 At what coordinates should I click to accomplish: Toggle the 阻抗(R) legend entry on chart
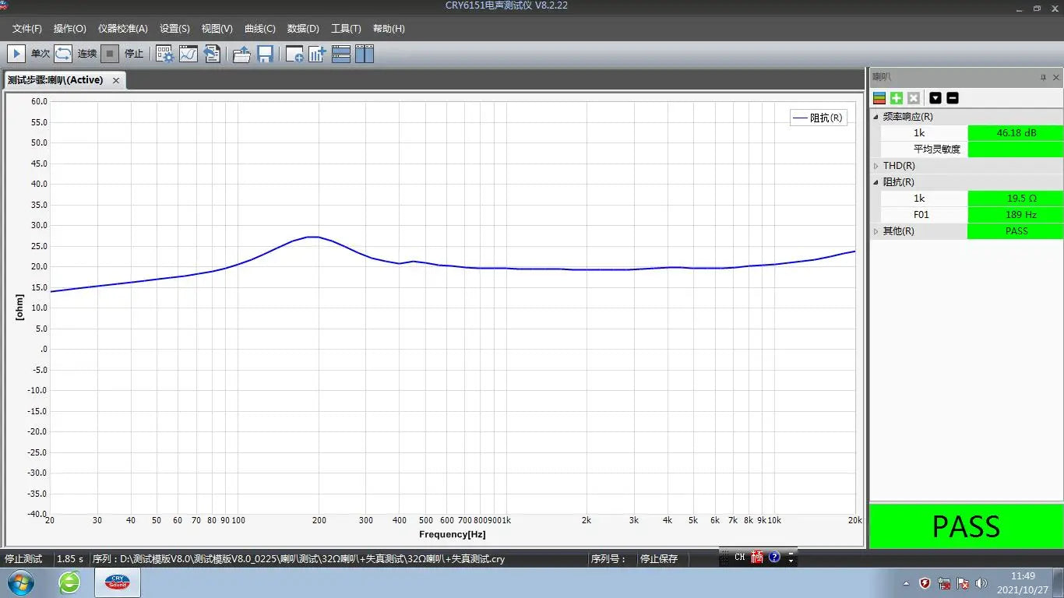pyautogui.click(x=818, y=118)
